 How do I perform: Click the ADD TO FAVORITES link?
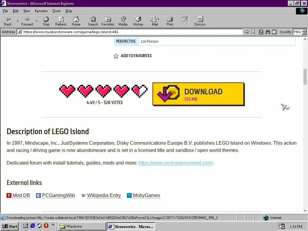136,56
